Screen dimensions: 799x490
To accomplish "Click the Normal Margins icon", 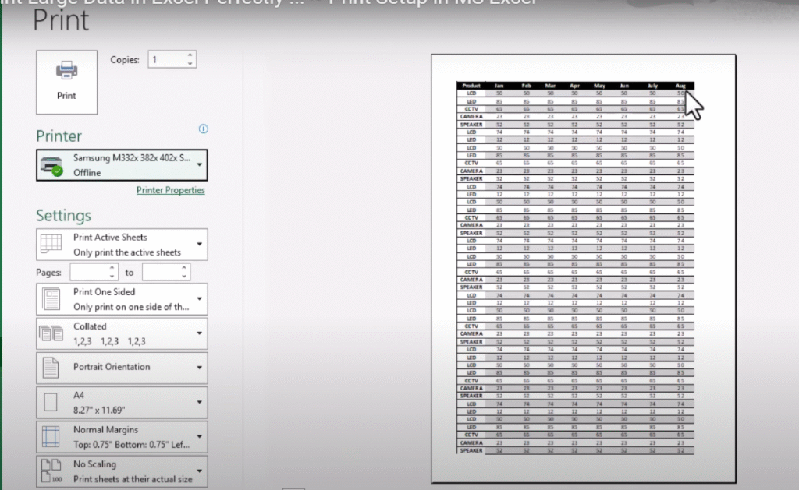I will (51, 436).
